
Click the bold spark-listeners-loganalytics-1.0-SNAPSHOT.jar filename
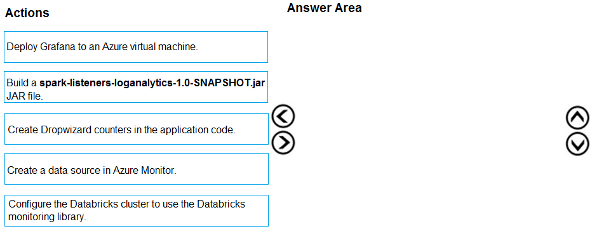coord(152,82)
